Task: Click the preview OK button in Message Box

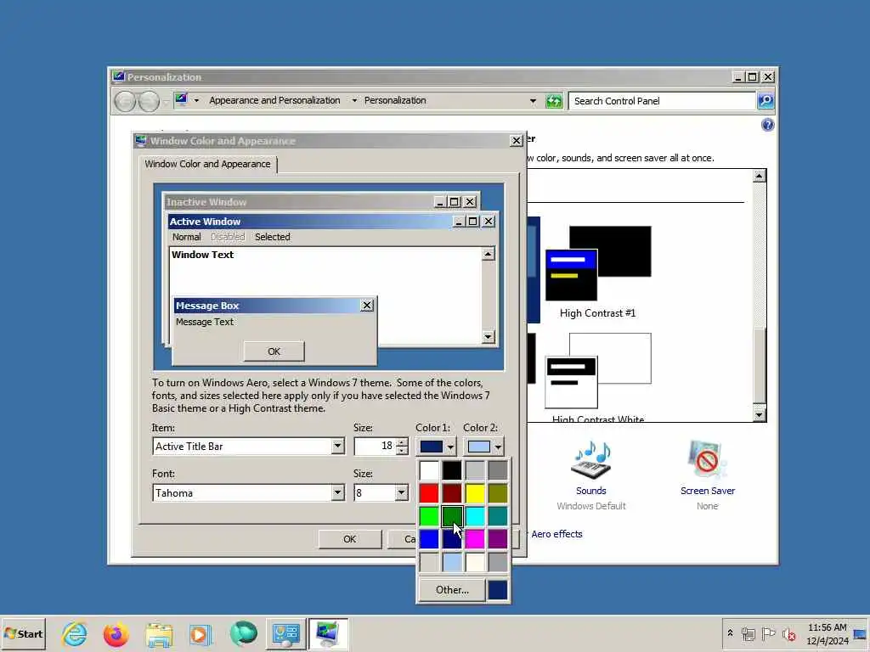Action: [x=274, y=351]
